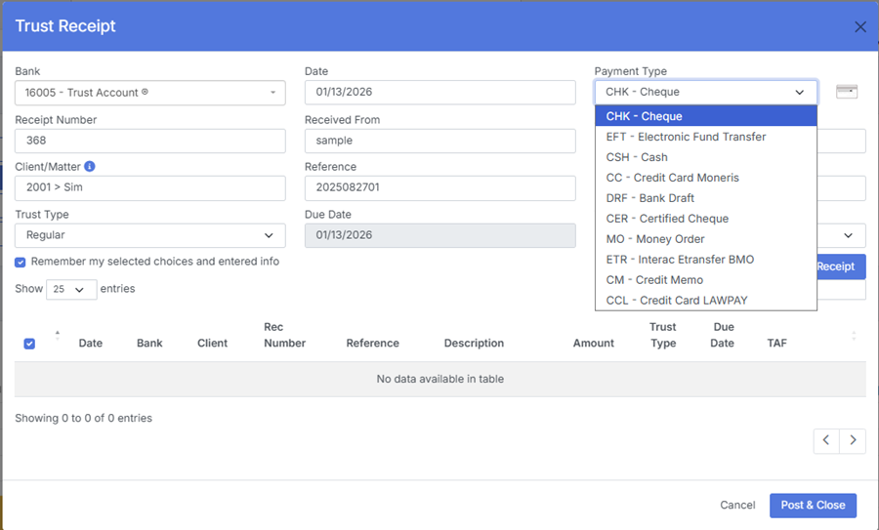Expand the Trust Type dropdown

tap(150, 235)
